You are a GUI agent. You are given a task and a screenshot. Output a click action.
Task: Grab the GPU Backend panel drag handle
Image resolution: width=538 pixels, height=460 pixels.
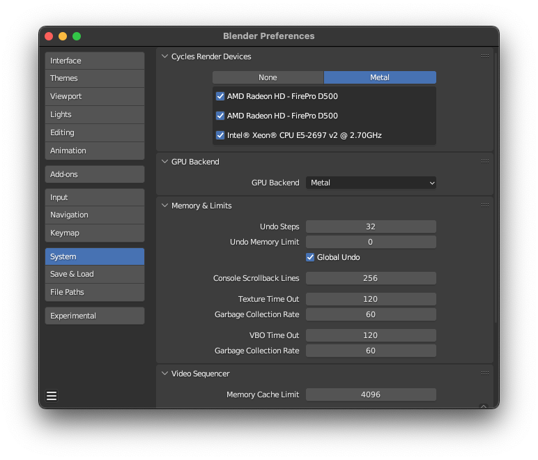(x=484, y=161)
